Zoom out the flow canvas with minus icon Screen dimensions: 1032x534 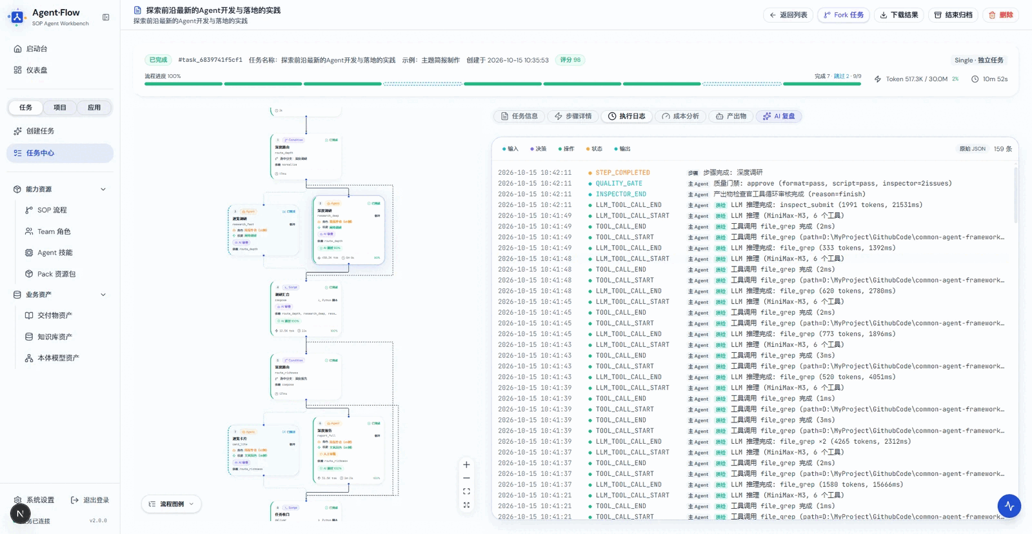[x=466, y=478]
